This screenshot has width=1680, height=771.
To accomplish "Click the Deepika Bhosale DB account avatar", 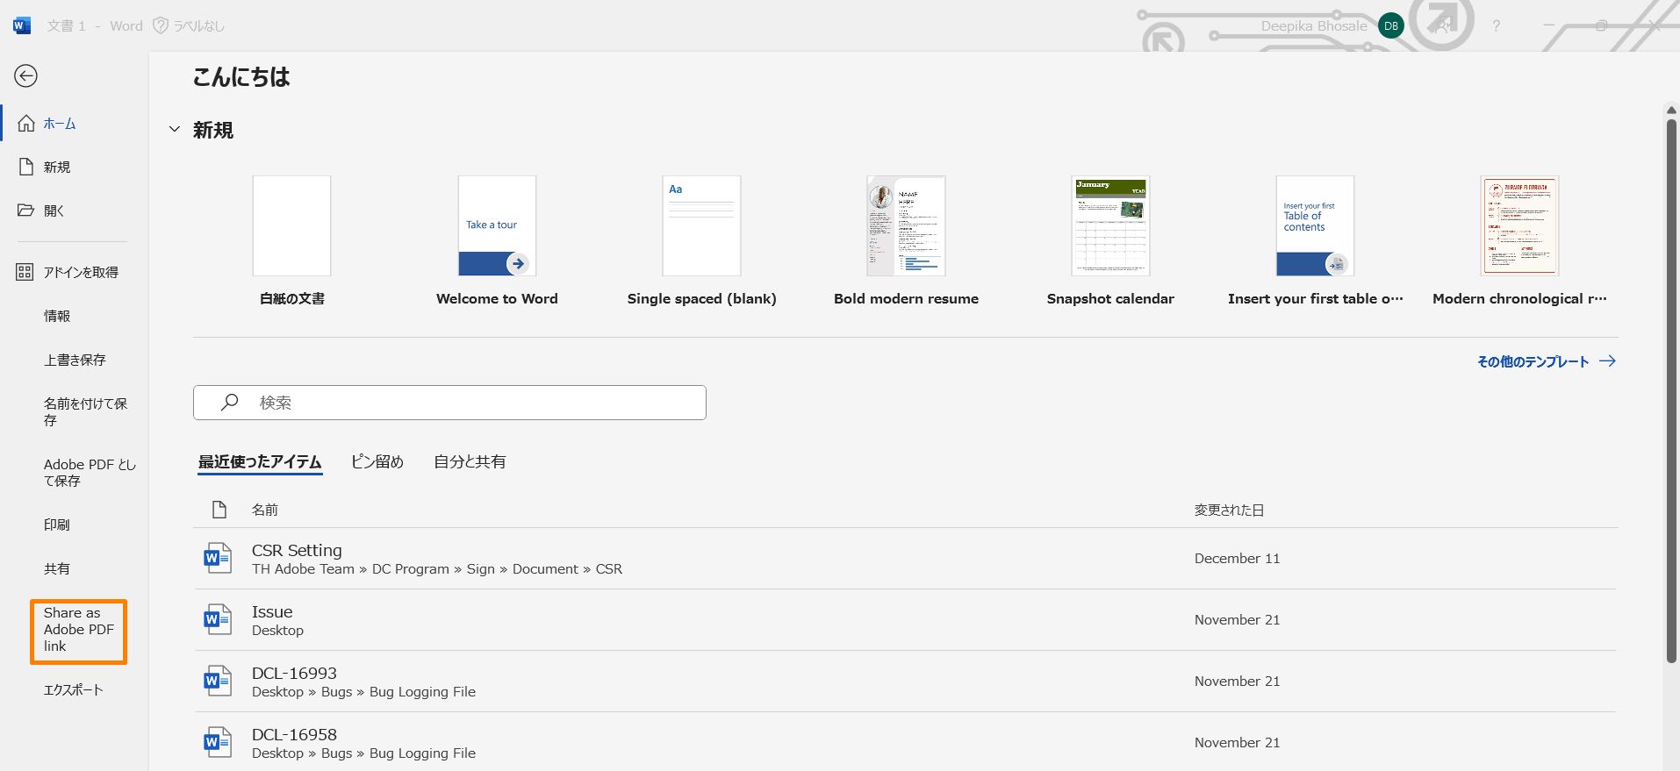I will (x=1390, y=26).
